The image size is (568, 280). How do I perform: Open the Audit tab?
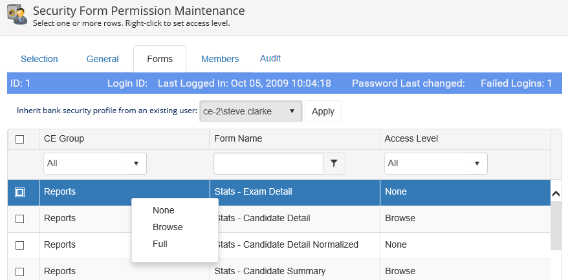270,58
